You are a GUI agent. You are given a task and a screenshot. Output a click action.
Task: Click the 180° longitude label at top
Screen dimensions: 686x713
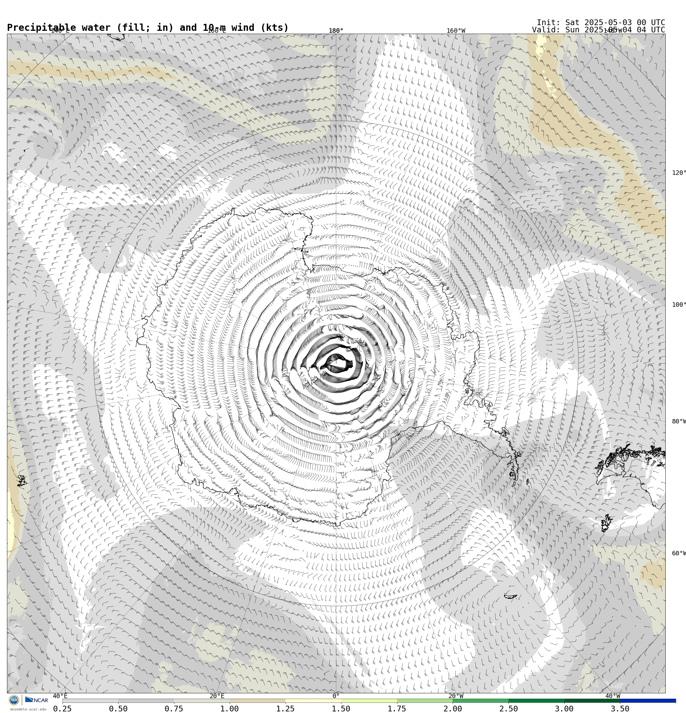click(x=336, y=31)
